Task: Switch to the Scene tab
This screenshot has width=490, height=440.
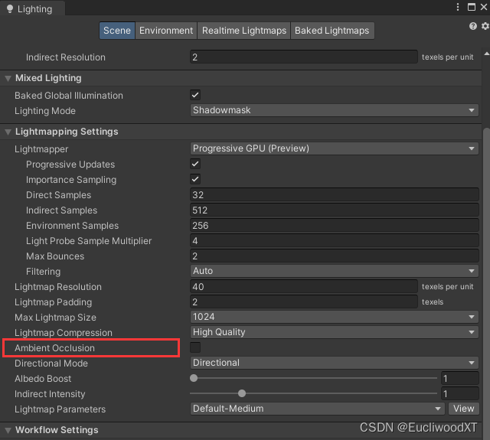Action: point(117,31)
